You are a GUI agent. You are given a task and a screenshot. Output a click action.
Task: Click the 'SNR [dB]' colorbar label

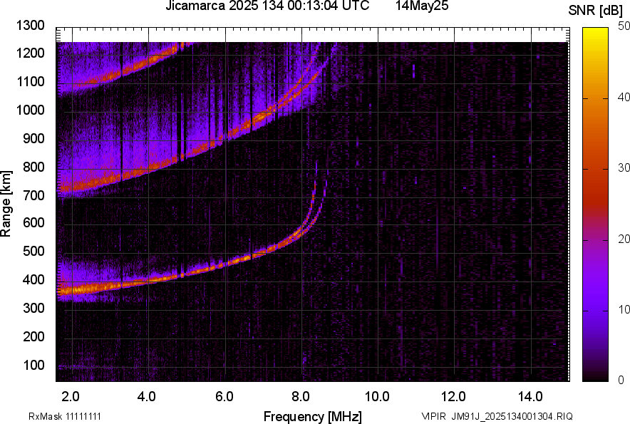(596, 11)
